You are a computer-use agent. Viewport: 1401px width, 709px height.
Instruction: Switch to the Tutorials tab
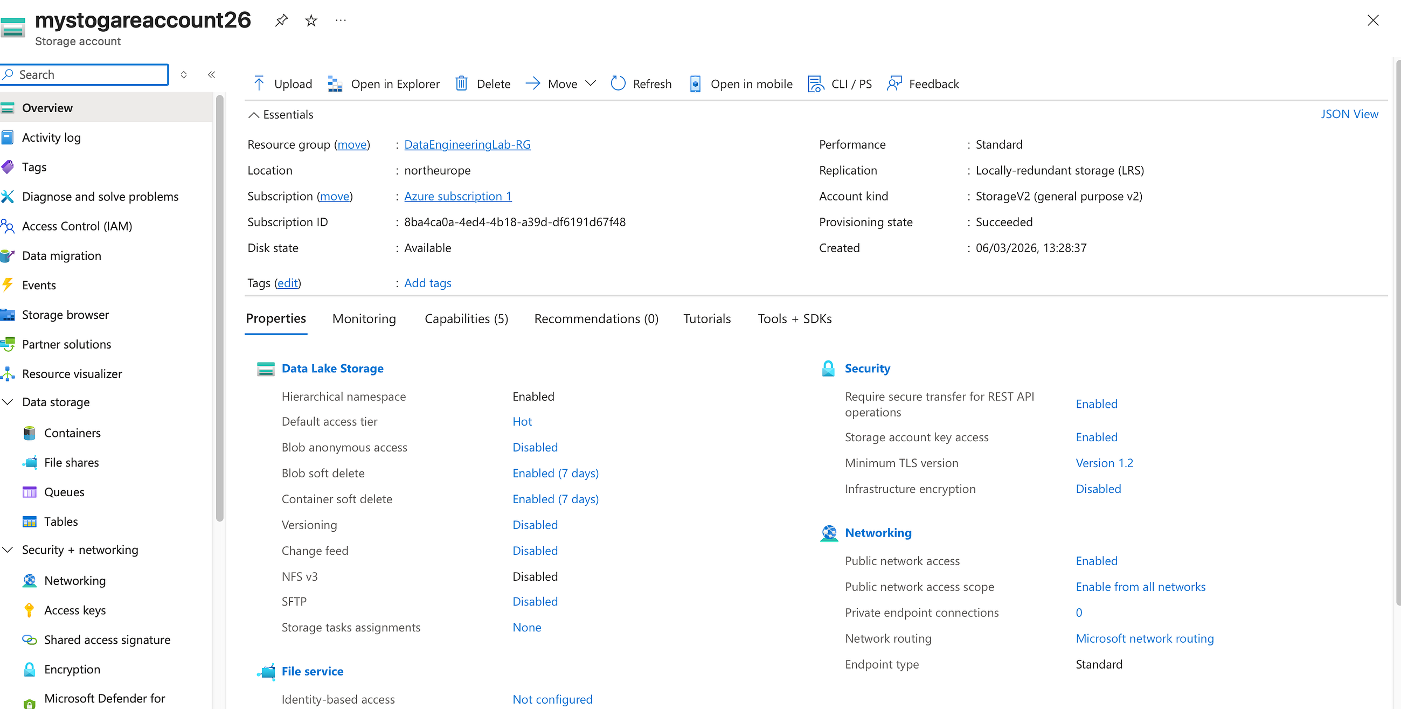706,318
